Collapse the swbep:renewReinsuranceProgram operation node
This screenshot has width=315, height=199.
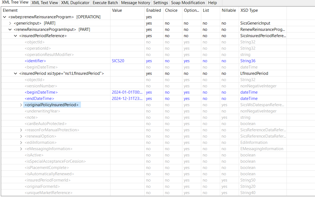(5, 17)
